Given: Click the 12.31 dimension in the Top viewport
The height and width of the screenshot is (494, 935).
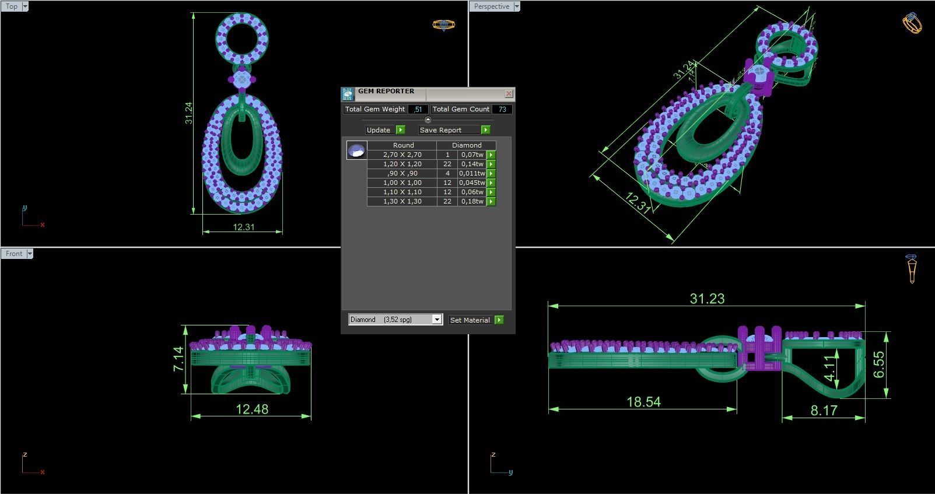Looking at the screenshot, I should [x=244, y=227].
